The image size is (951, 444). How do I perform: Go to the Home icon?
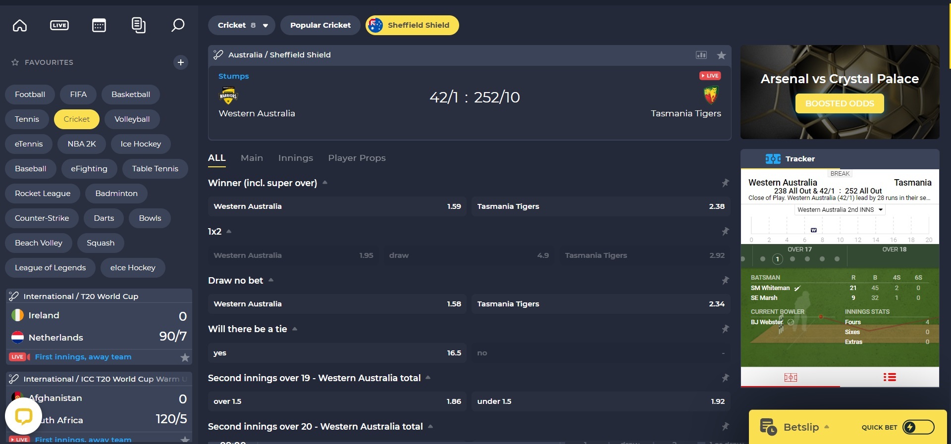click(x=20, y=25)
